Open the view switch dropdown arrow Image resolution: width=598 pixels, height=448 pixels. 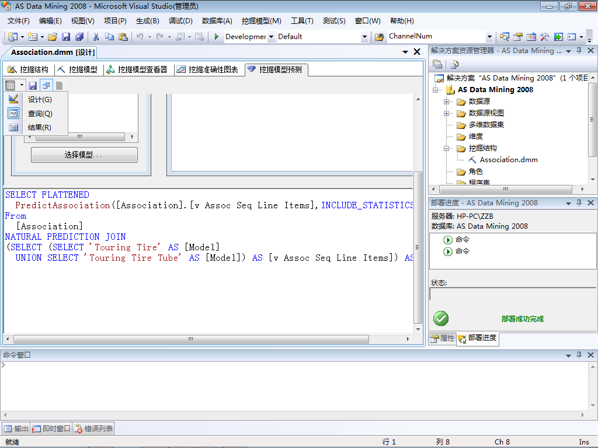click(22, 85)
